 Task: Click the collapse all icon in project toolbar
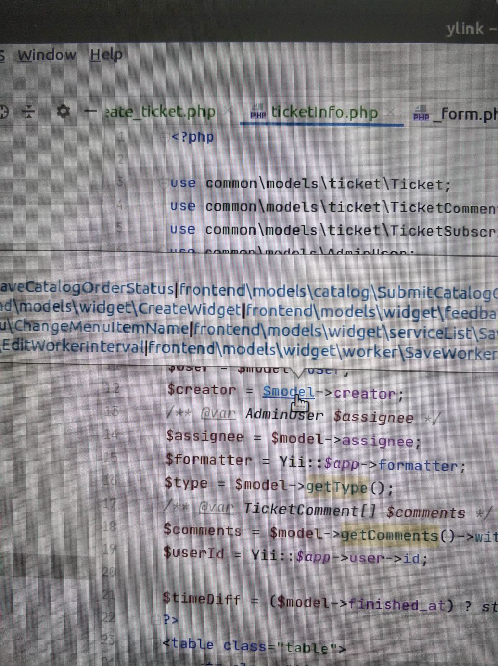[30, 111]
